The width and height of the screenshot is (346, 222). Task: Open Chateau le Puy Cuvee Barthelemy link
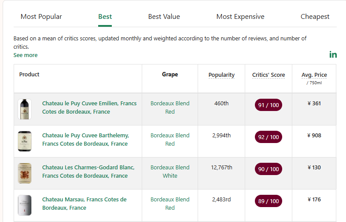pyautogui.click(x=85, y=140)
